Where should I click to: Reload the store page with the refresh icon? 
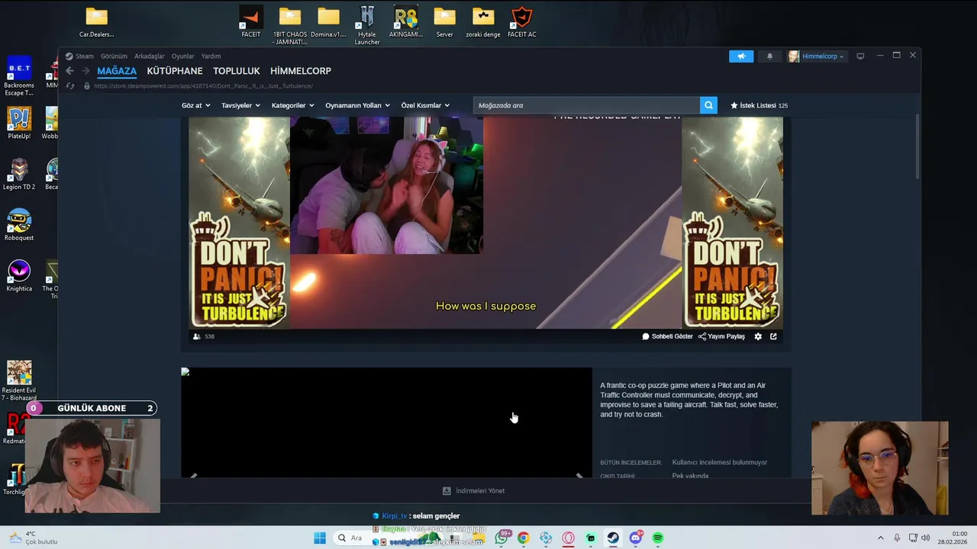tap(70, 86)
